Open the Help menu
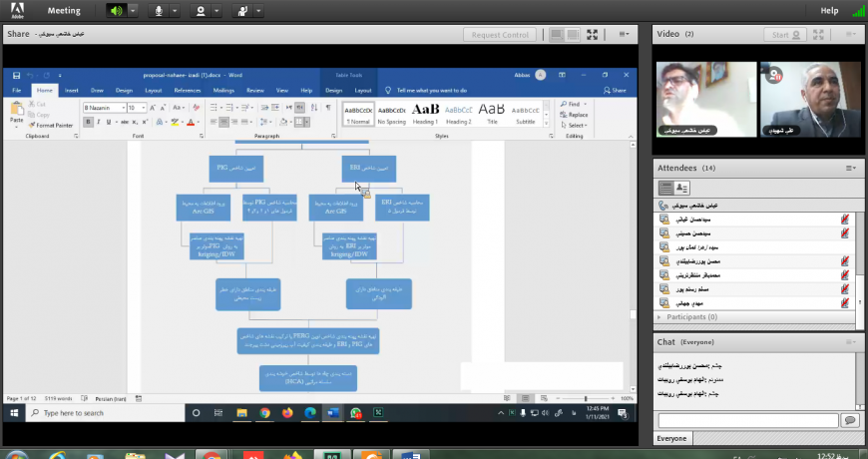868x459 pixels. [x=829, y=11]
